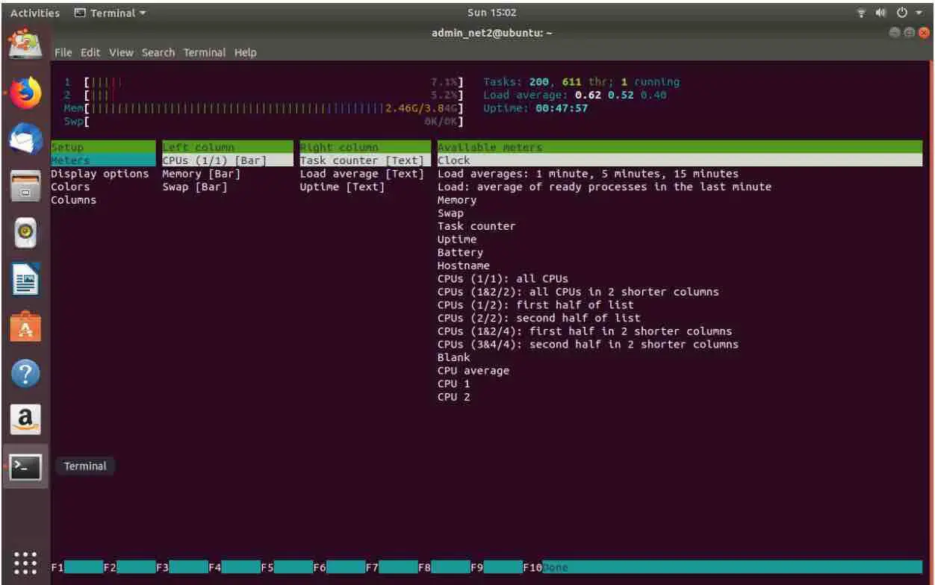Open the Help dock icon
The height and width of the screenshot is (585, 935).
pyautogui.click(x=25, y=372)
